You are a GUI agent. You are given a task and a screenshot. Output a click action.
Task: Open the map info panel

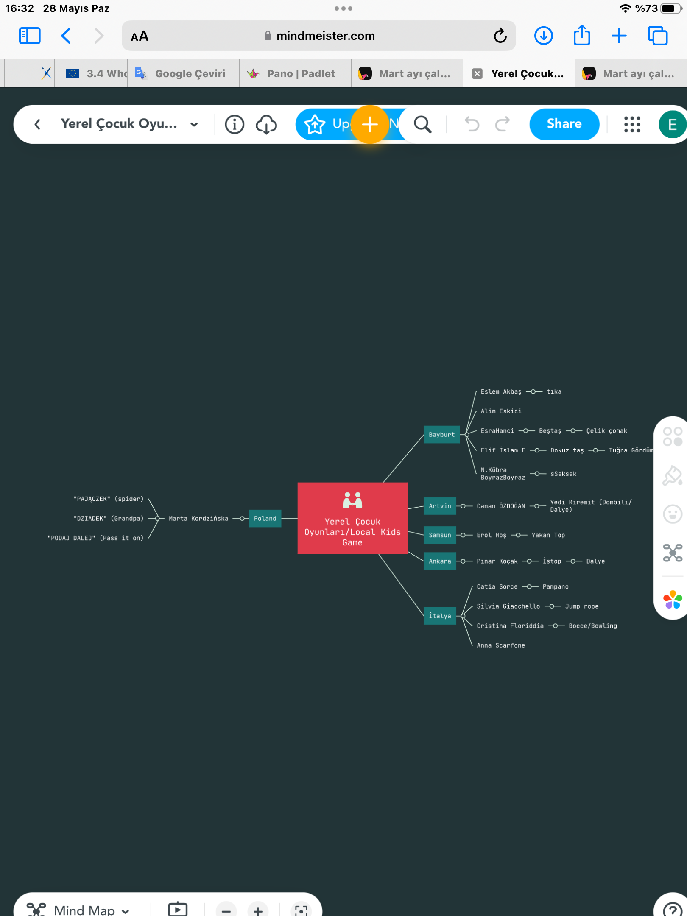click(x=234, y=124)
